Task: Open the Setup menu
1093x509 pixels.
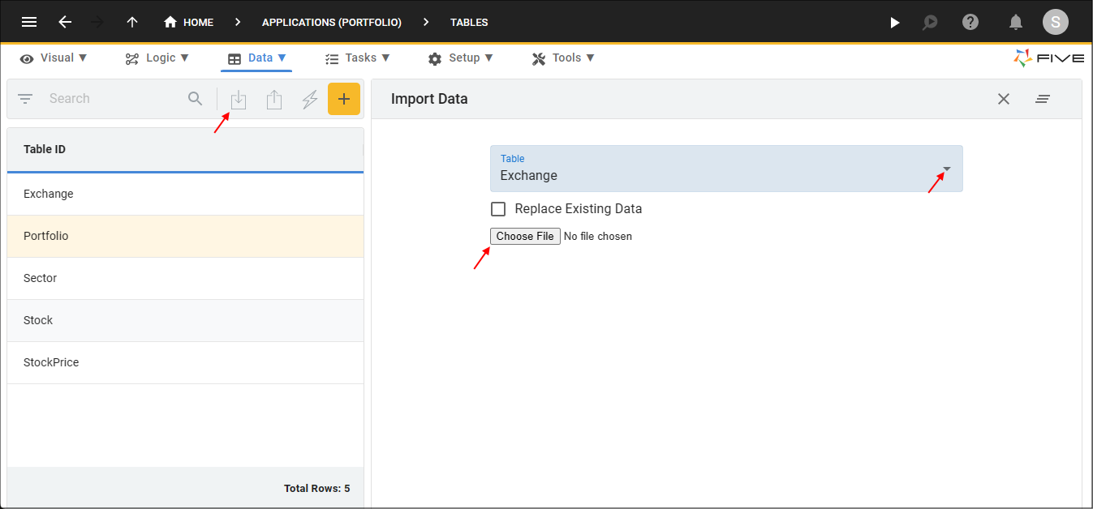Action: pos(461,58)
